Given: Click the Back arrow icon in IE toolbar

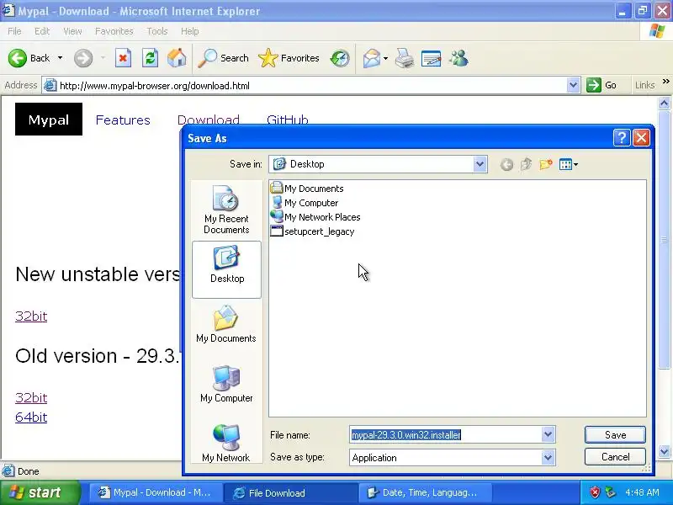Looking at the screenshot, I should [18, 58].
